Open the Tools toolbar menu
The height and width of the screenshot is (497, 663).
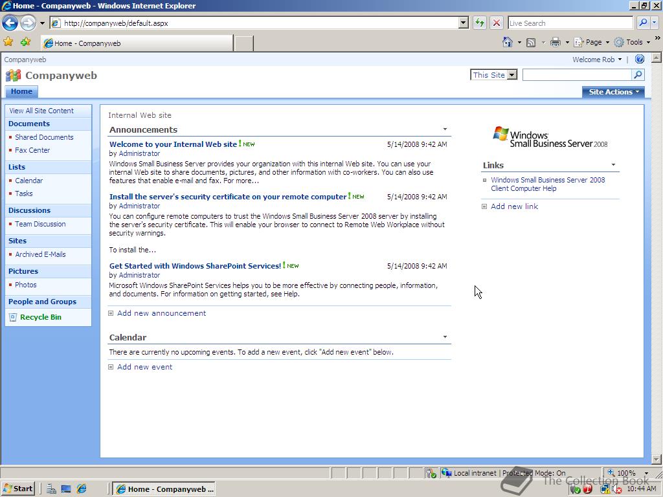click(632, 42)
